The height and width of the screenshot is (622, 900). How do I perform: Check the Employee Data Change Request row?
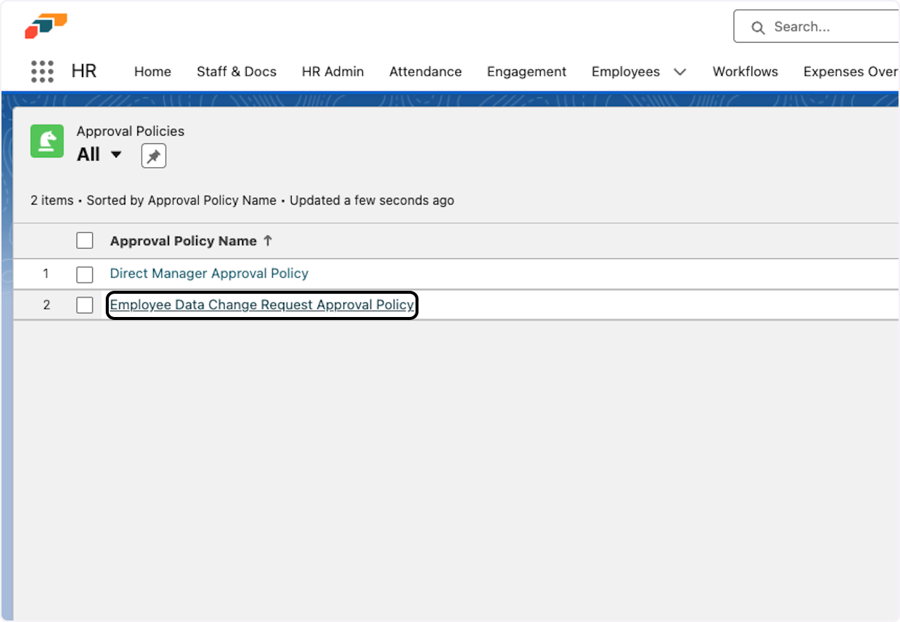(85, 305)
